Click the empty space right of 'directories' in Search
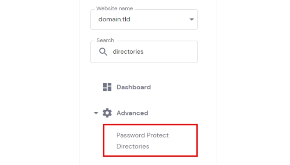This screenshot has width=290, height=165. [173, 52]
